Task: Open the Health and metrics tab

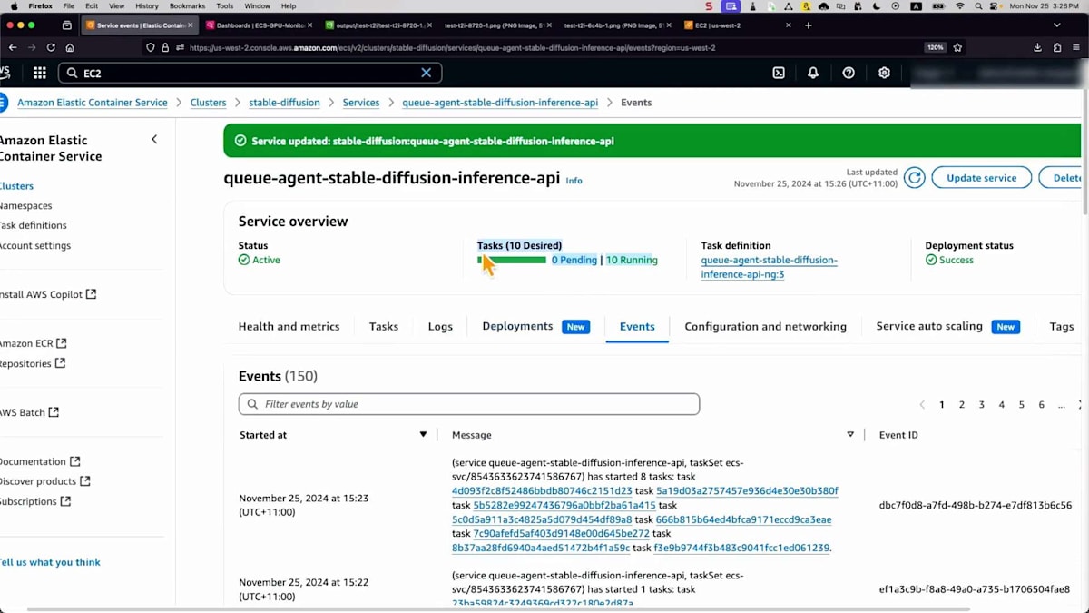Action: coord(289,326)
